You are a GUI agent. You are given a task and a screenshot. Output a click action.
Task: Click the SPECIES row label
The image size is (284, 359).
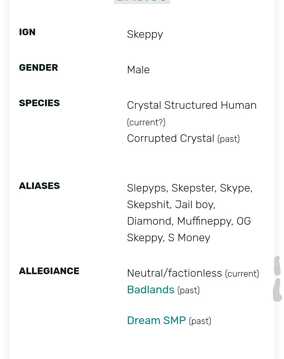click(39, 103)
